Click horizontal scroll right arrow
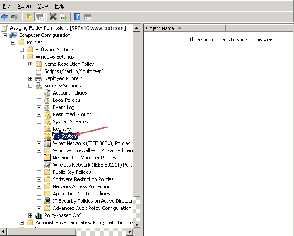 coord(130,231)
